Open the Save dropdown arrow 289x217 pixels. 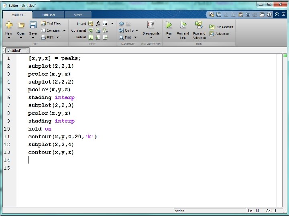pos(33,38)
